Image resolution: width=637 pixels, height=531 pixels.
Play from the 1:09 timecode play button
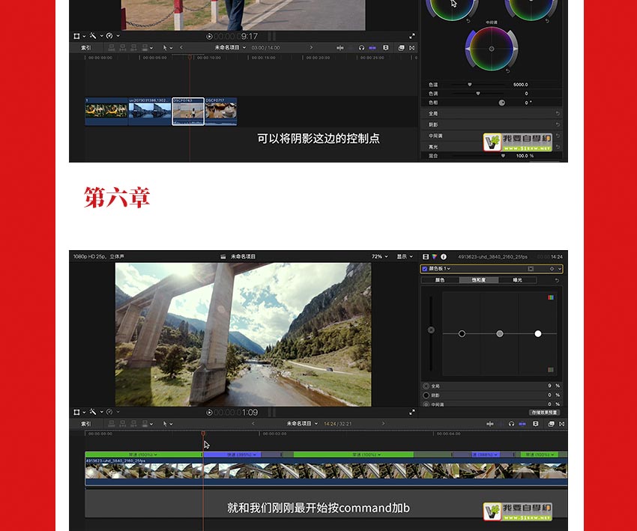tap(209, 413)
